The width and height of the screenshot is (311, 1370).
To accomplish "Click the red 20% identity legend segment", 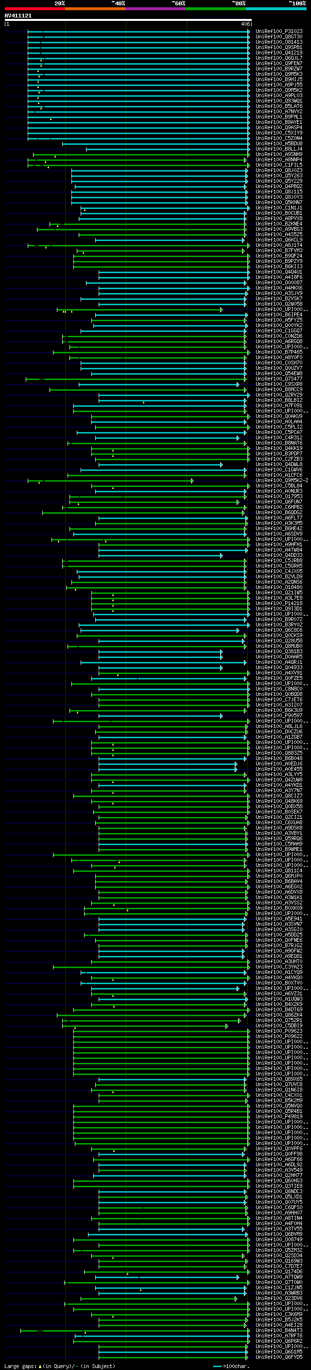I will tap(35, 9).
